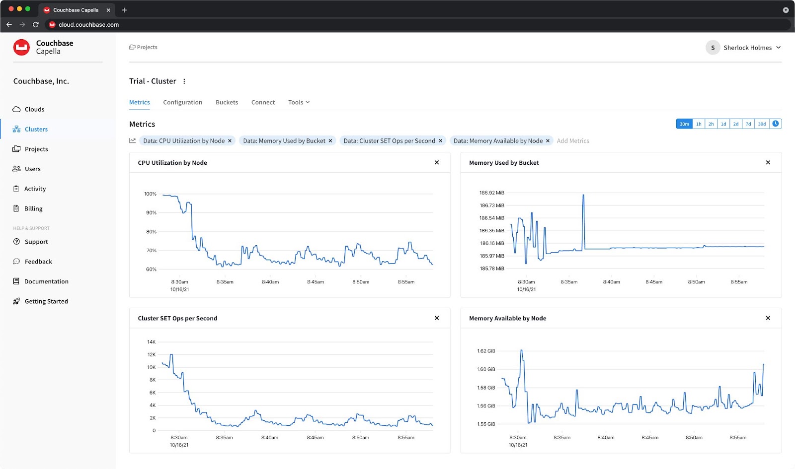This screenshot has height=469, width=795.
Task: View the Users section via sidebar icon
Action: (16, 169)
